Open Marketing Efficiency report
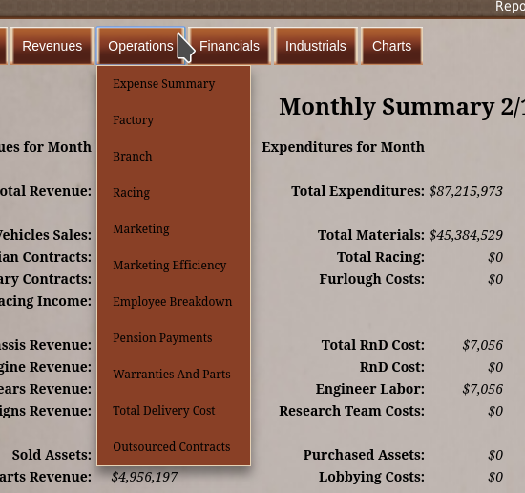Screen dimensions: 525x493 point(174,265)
